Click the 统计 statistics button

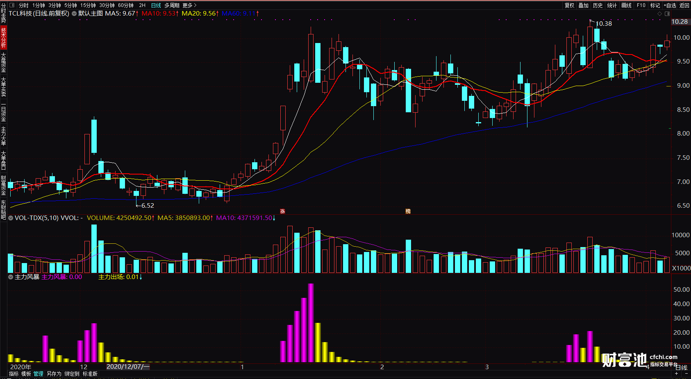612,5
